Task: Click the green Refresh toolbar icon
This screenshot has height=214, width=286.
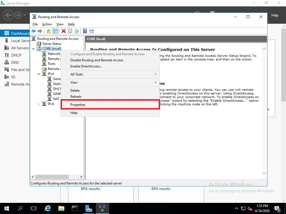Action: 77,31
